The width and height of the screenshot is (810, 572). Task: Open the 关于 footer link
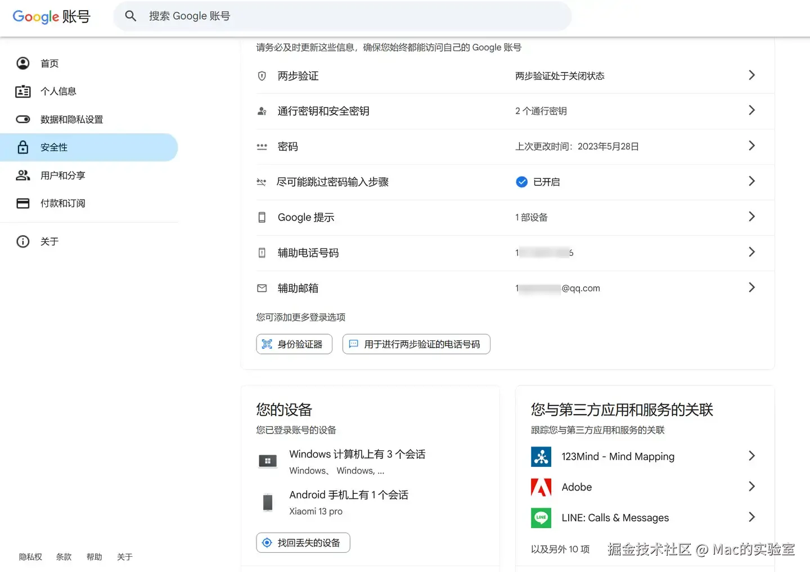coord(124,557)
